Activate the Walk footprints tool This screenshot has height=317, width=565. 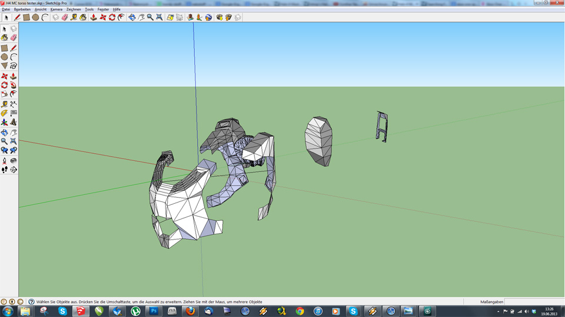click(x=4, y=170)
